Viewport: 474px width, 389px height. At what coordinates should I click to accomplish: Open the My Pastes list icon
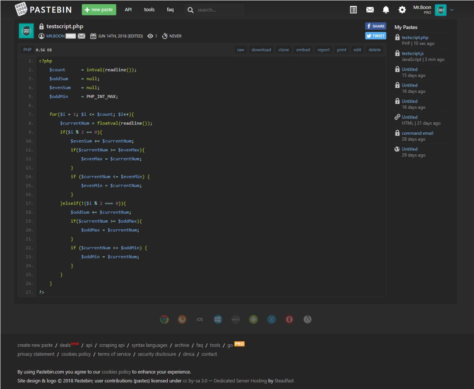(x=353, y=9)
